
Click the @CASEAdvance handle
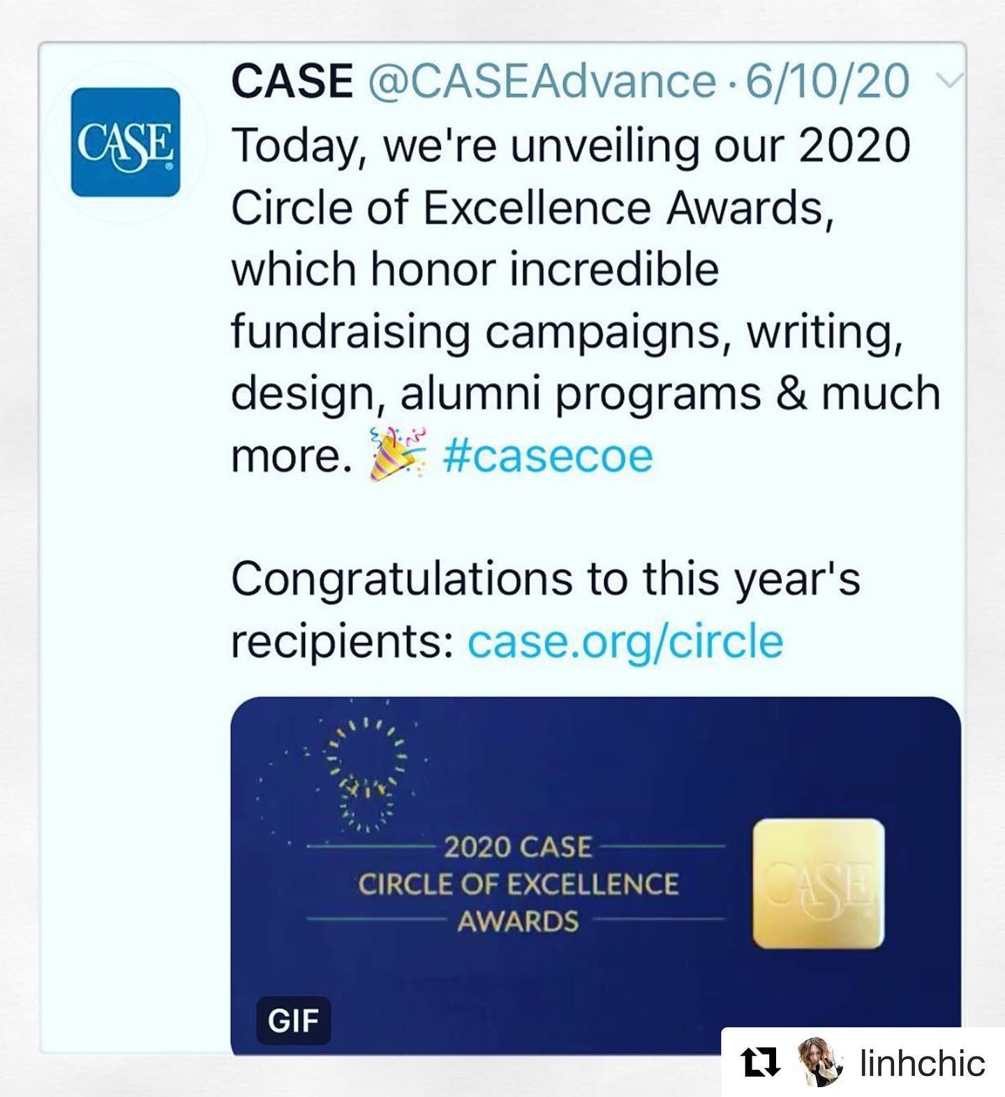point(541,82)
